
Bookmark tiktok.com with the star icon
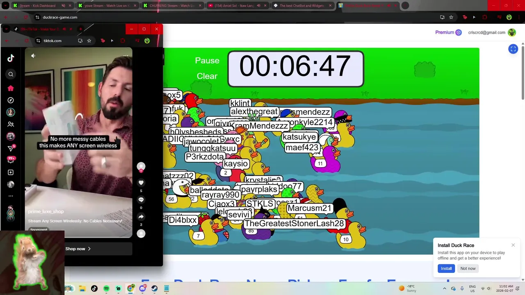pos(89,41)
